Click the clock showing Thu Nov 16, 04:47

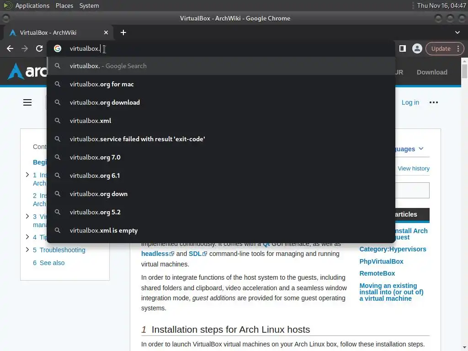[441, 5]
